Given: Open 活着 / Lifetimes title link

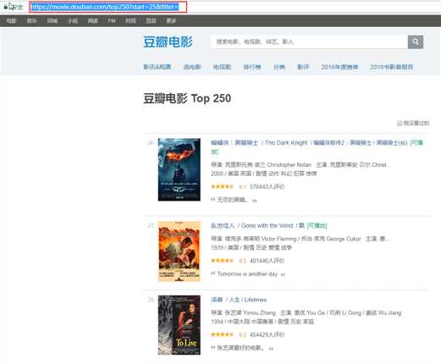Looking at the screenshot, I should (239, 300).
